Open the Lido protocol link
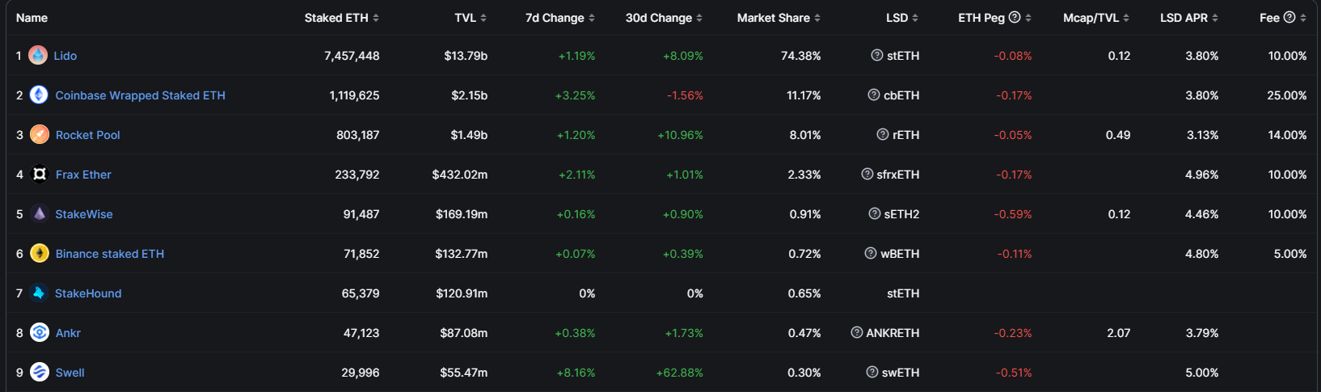1321x392 pixels. pyautogui.click(x=65, y=56)
